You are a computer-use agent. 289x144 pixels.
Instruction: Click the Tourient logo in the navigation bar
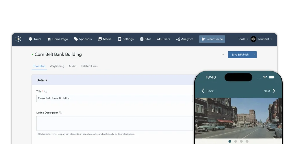point(18,39)
